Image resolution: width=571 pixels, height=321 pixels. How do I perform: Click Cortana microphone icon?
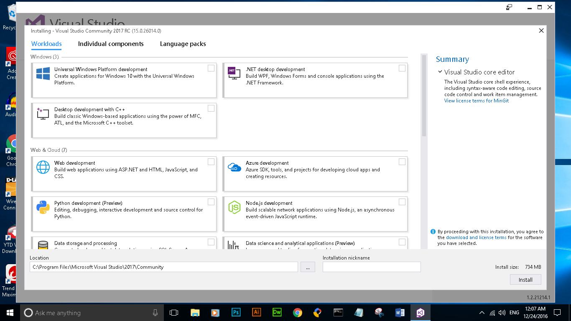pos(155,313)
